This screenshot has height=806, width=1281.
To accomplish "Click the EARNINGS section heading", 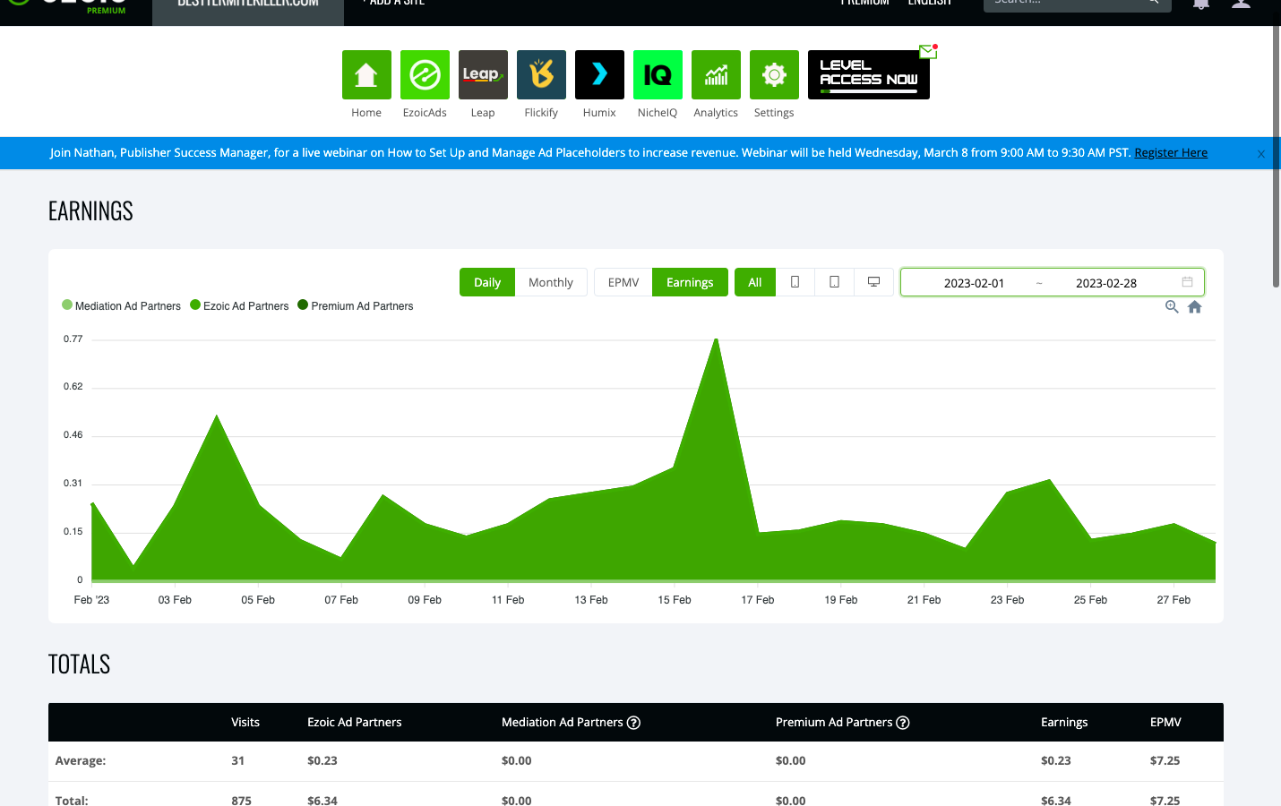I will click(90, 211).
